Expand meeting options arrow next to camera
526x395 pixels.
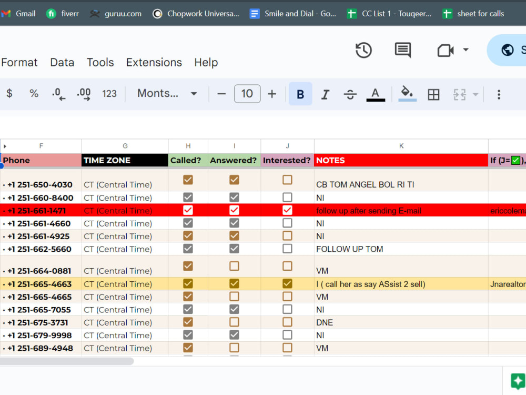466,50
